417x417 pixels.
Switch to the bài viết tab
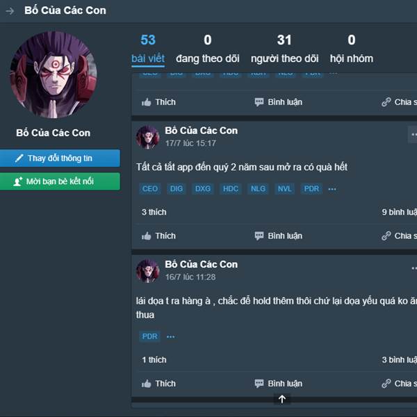click(148, 49)
